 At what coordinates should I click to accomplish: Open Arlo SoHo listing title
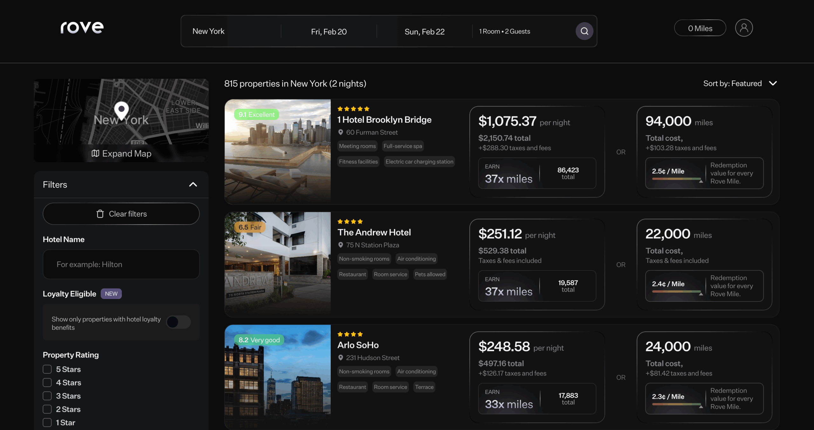[x=358, y=345]
